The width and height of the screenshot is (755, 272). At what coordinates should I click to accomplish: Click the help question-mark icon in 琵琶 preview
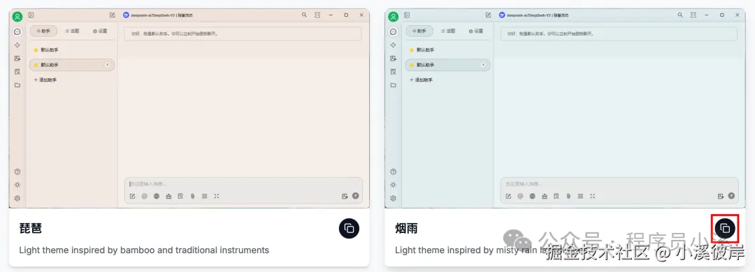17,172
